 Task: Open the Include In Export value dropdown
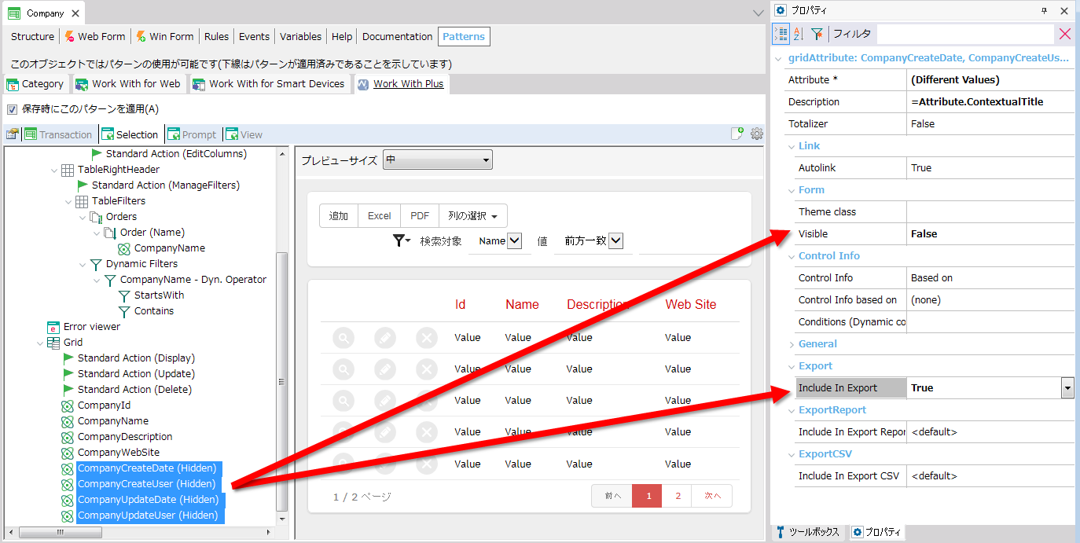coord(1067,387)
